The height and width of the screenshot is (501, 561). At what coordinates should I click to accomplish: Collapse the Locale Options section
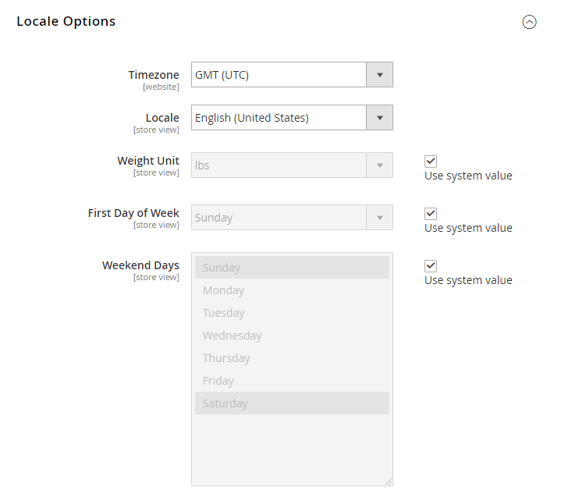pos(529,22)
